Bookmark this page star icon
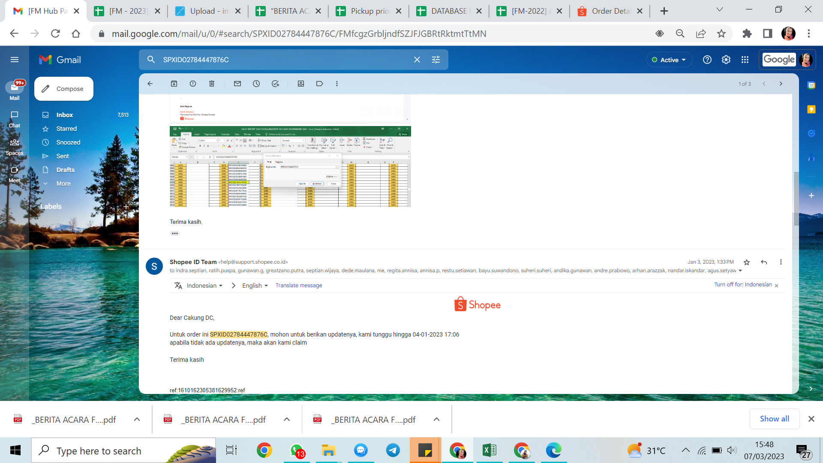 (721, 33)
